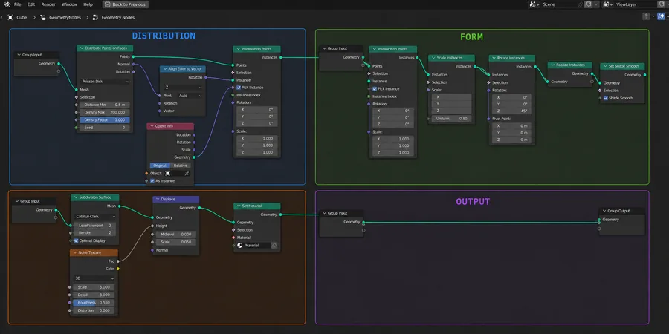
Task: Open the File menu
Action: [x=18, y=4]
